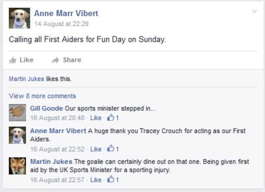The height and width of the screenshot is (192, 265).
Task: Click thumbs-up count on Anne's thank you comment
Action: (113, 148)
